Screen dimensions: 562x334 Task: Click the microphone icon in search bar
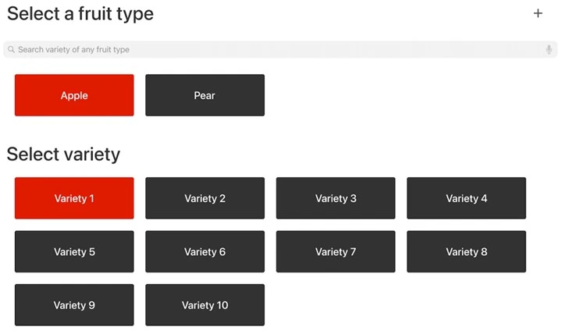tap(549, 49)
